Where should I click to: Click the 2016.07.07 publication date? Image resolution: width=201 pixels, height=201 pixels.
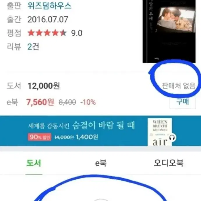click(x=48, y=20)
